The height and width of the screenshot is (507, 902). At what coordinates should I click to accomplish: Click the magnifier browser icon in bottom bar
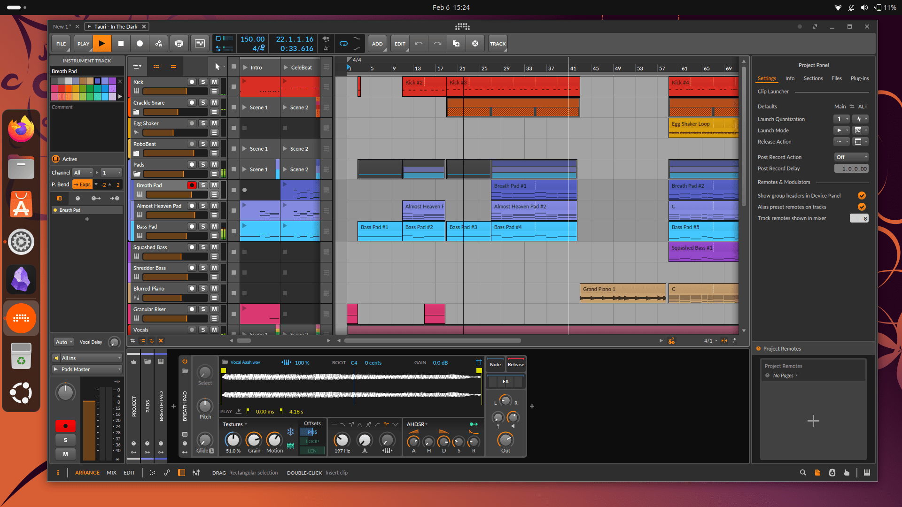803,473
